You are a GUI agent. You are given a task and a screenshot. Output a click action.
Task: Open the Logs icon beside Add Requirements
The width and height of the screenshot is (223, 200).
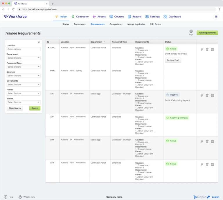tap(191, 31)
